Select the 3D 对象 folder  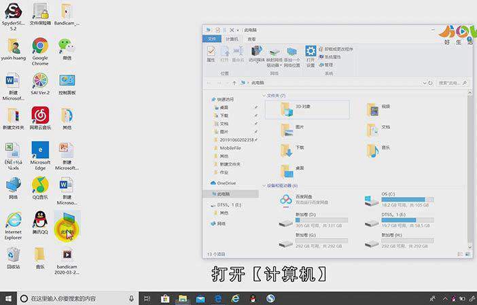click(x=307, y=109)
